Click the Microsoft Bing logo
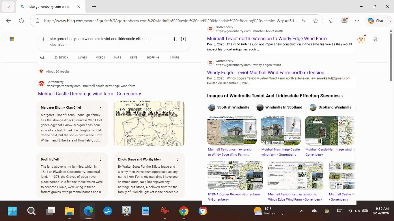The image size is (394, 221). tap(12, 39)
